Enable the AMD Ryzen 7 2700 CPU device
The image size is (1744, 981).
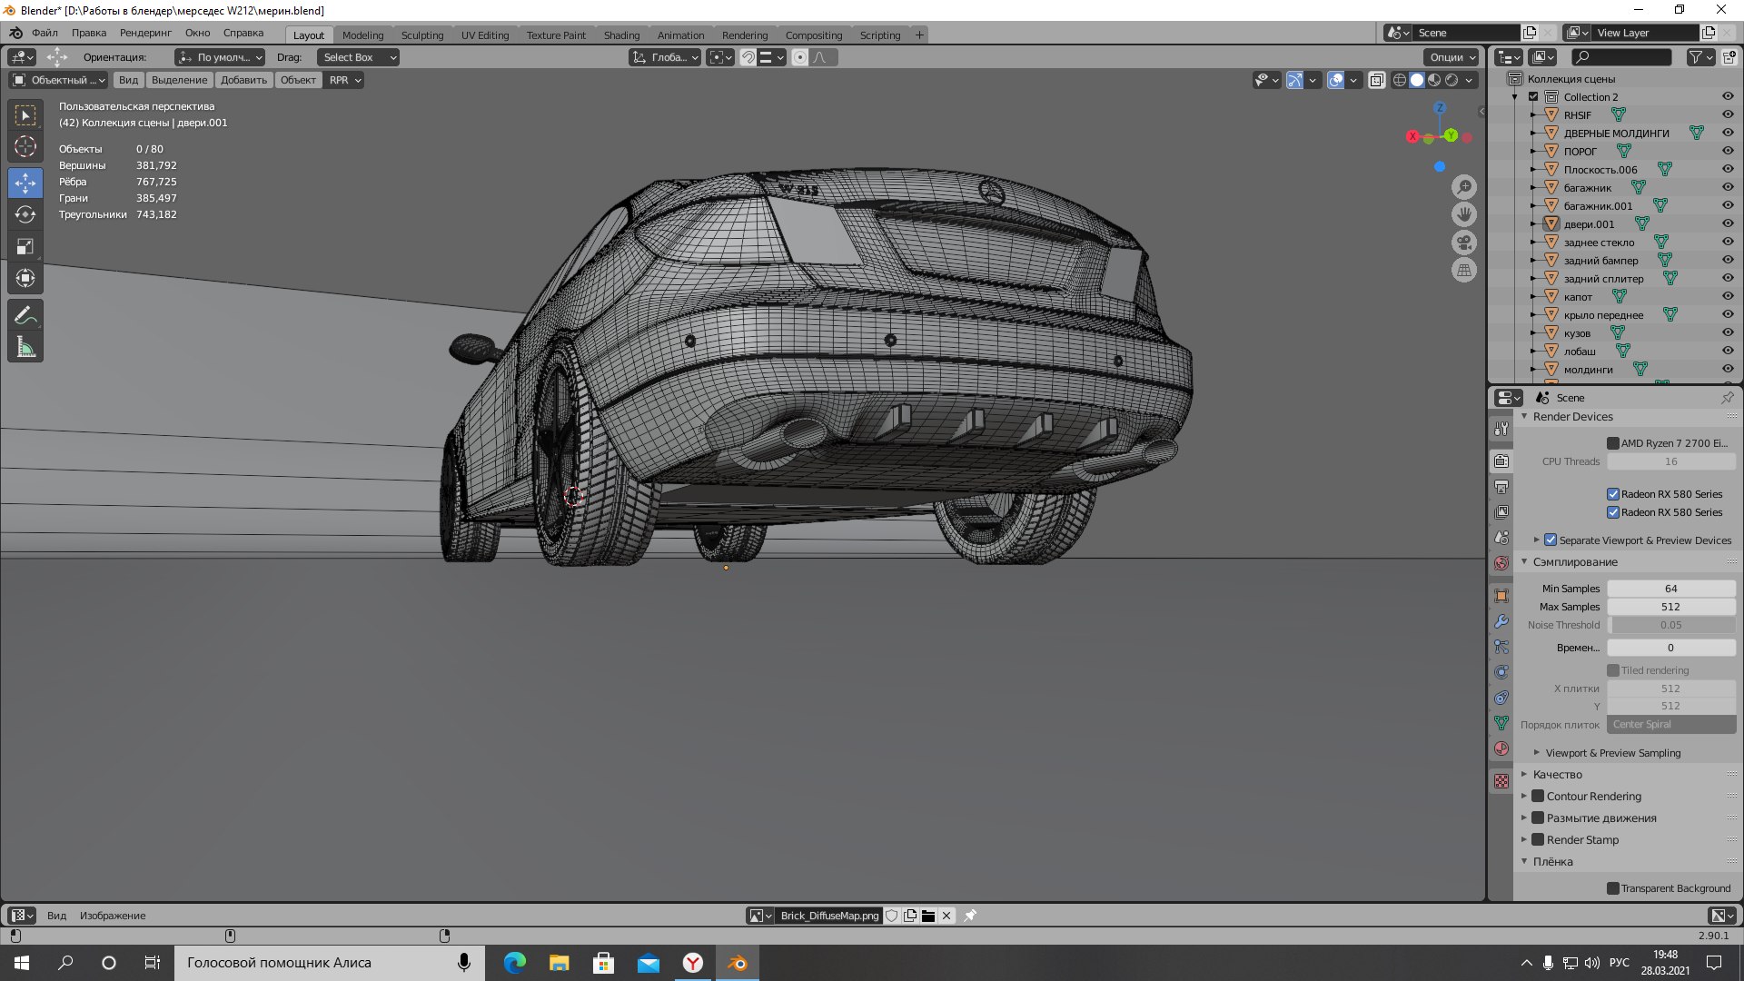[x=1613, y=443]
